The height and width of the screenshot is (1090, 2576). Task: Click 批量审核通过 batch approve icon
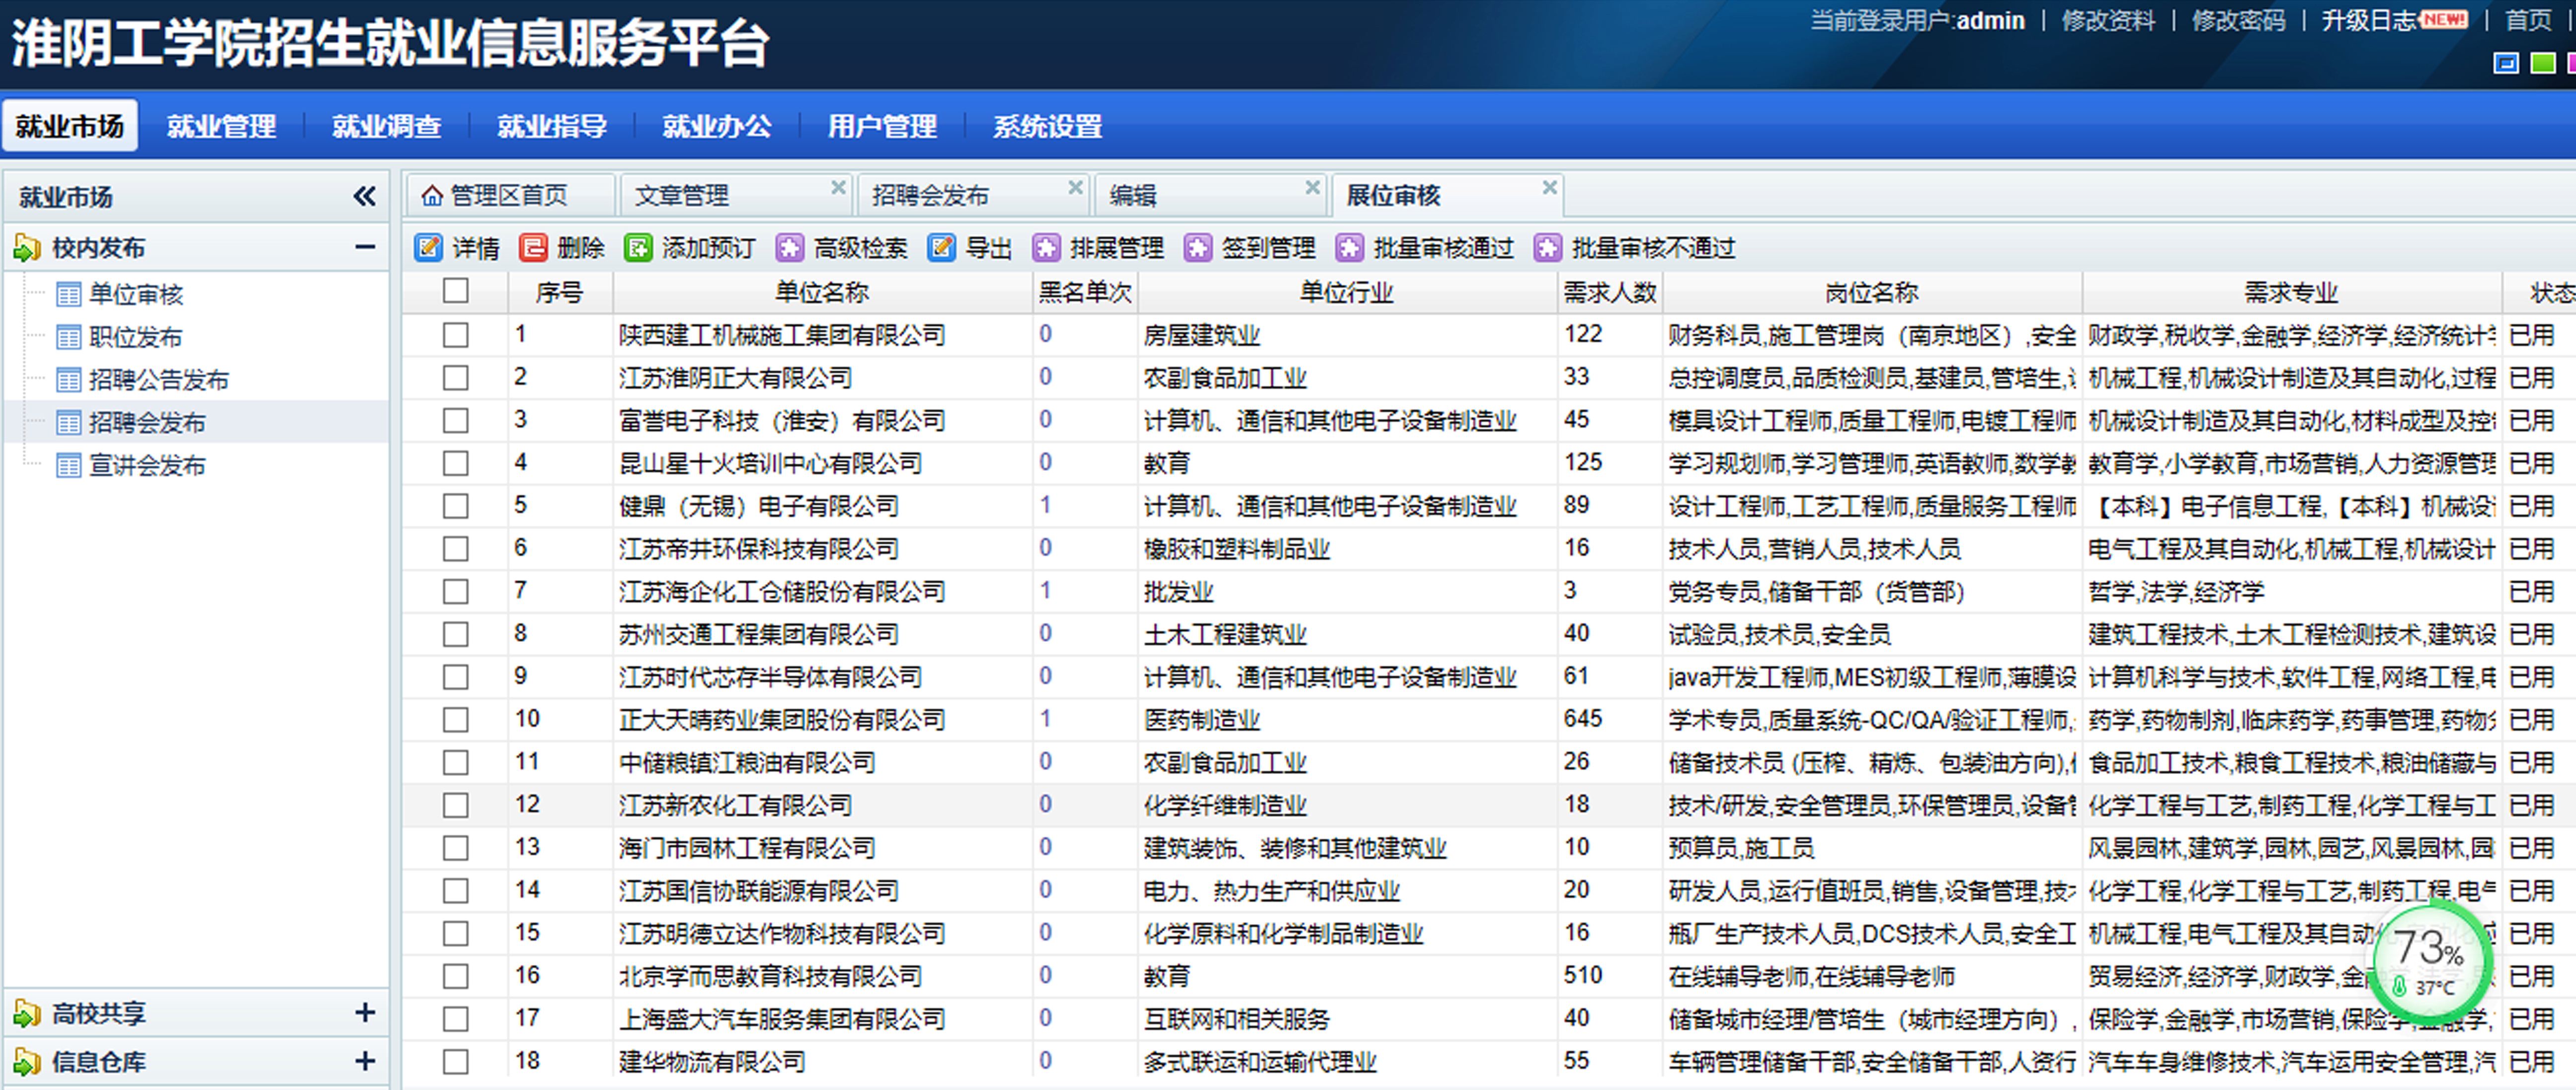(1349, 247)
